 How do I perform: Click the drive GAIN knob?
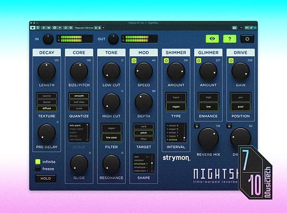[241, 71]
